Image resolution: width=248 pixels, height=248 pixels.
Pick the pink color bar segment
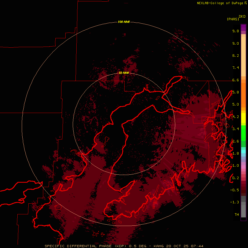(x=243, y=167)
